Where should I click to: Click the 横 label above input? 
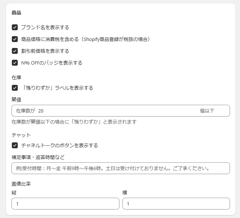tap(125, 193)
